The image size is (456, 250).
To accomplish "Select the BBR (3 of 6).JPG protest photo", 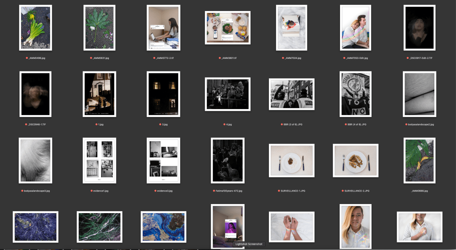I will point(291,94).
